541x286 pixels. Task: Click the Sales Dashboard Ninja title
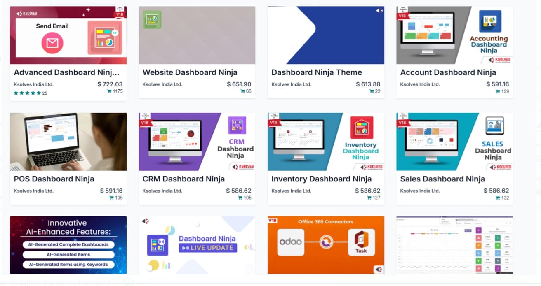[442, 179]
